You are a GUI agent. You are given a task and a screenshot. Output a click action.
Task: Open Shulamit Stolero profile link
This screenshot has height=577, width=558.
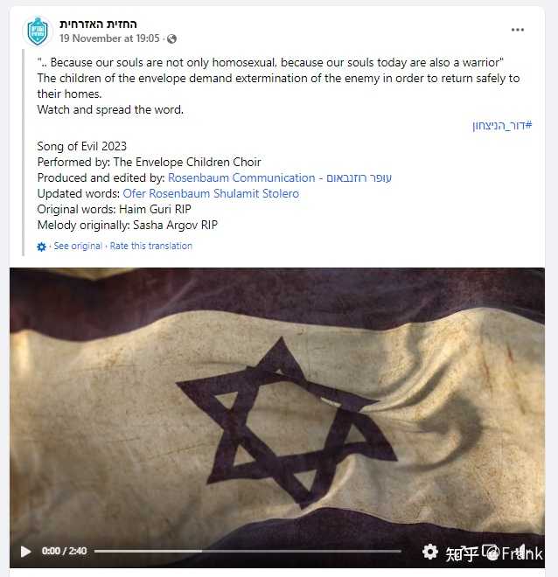[x=256, y=193]
